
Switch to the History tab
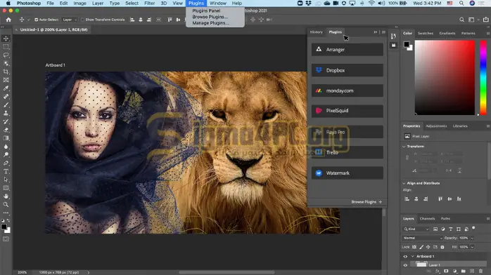coord(316,32)
